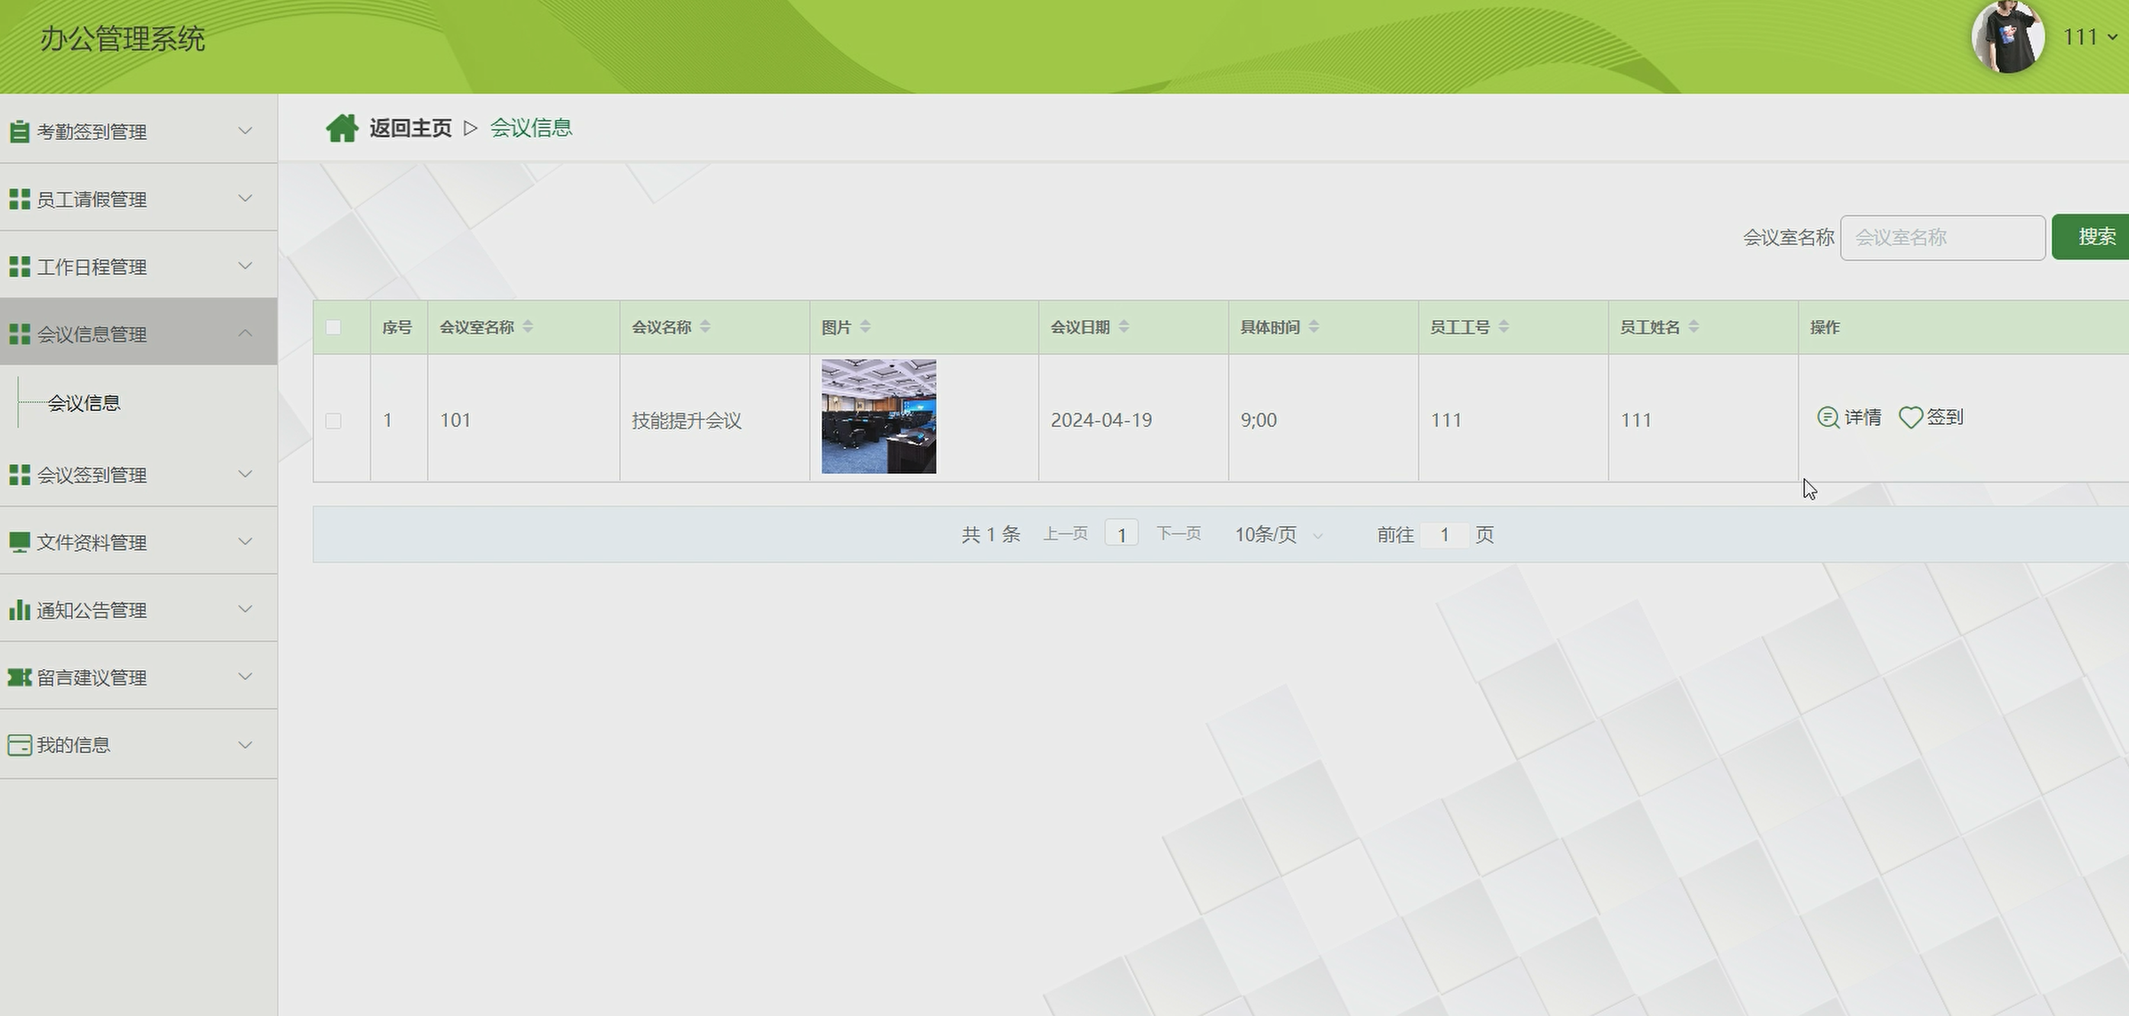Go to 上一页 in pagination

[x=1066, y=534]
